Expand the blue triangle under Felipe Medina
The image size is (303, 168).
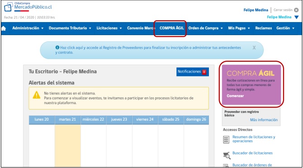click(x=296, y=17)
